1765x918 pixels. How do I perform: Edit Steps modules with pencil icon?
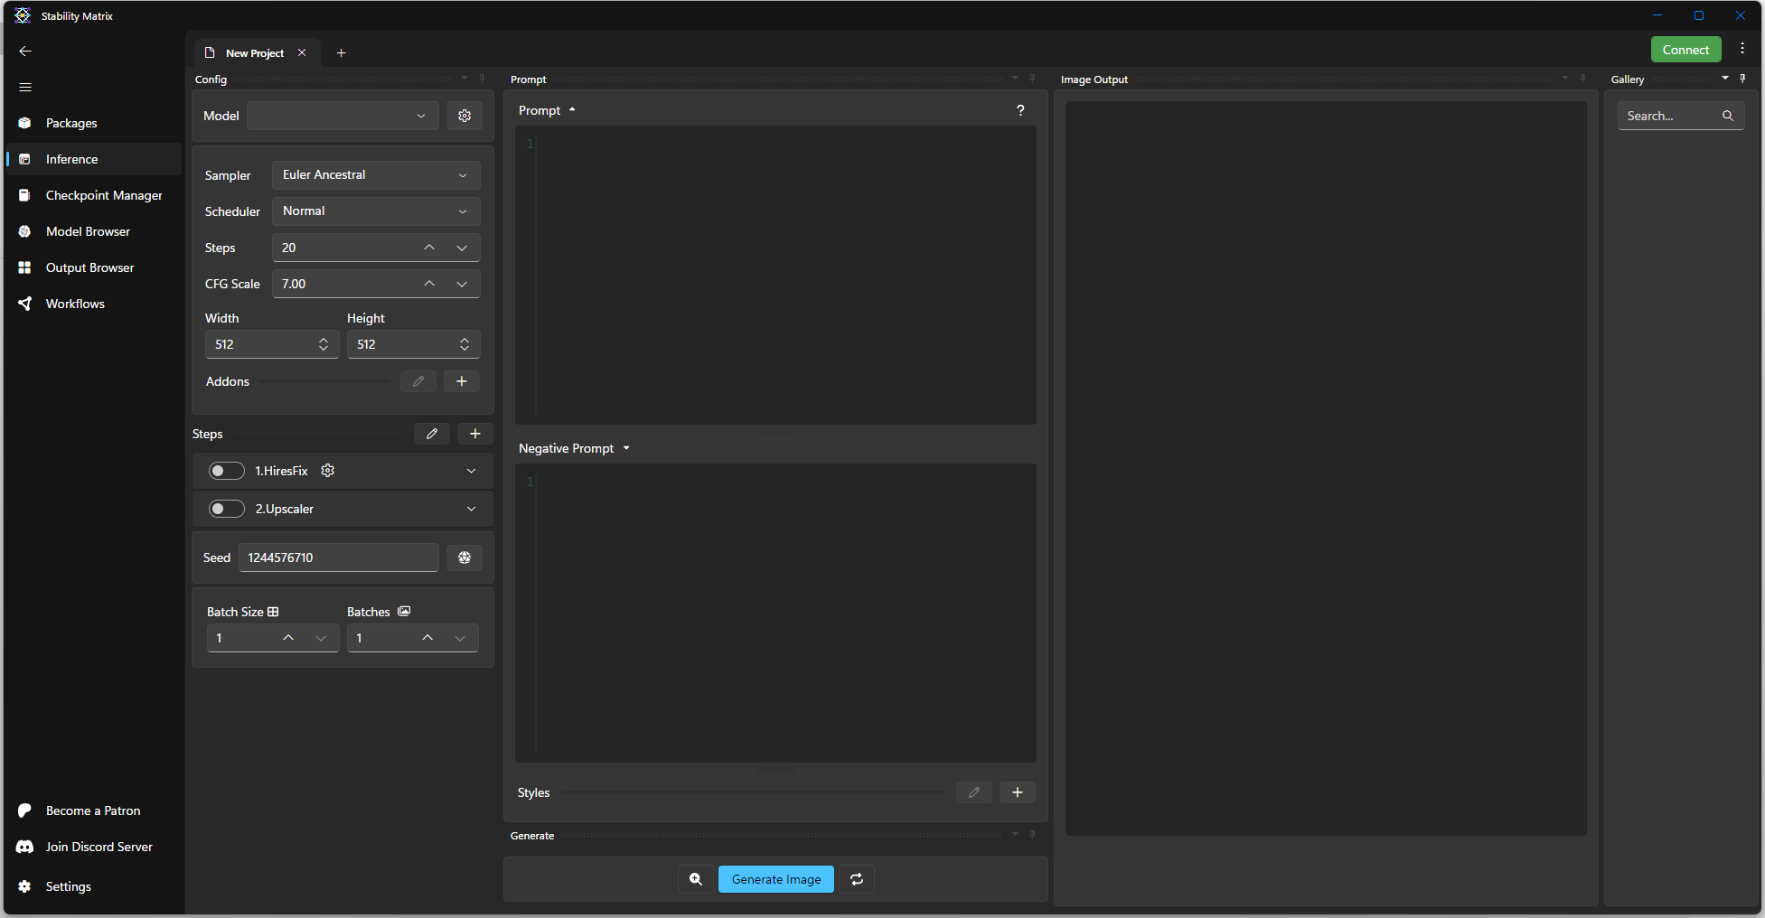pyautogui.click(x=432, y=434)
